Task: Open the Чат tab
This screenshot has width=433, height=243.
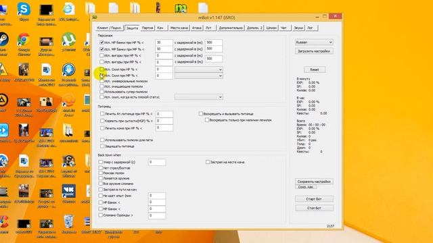Action: 284,28
